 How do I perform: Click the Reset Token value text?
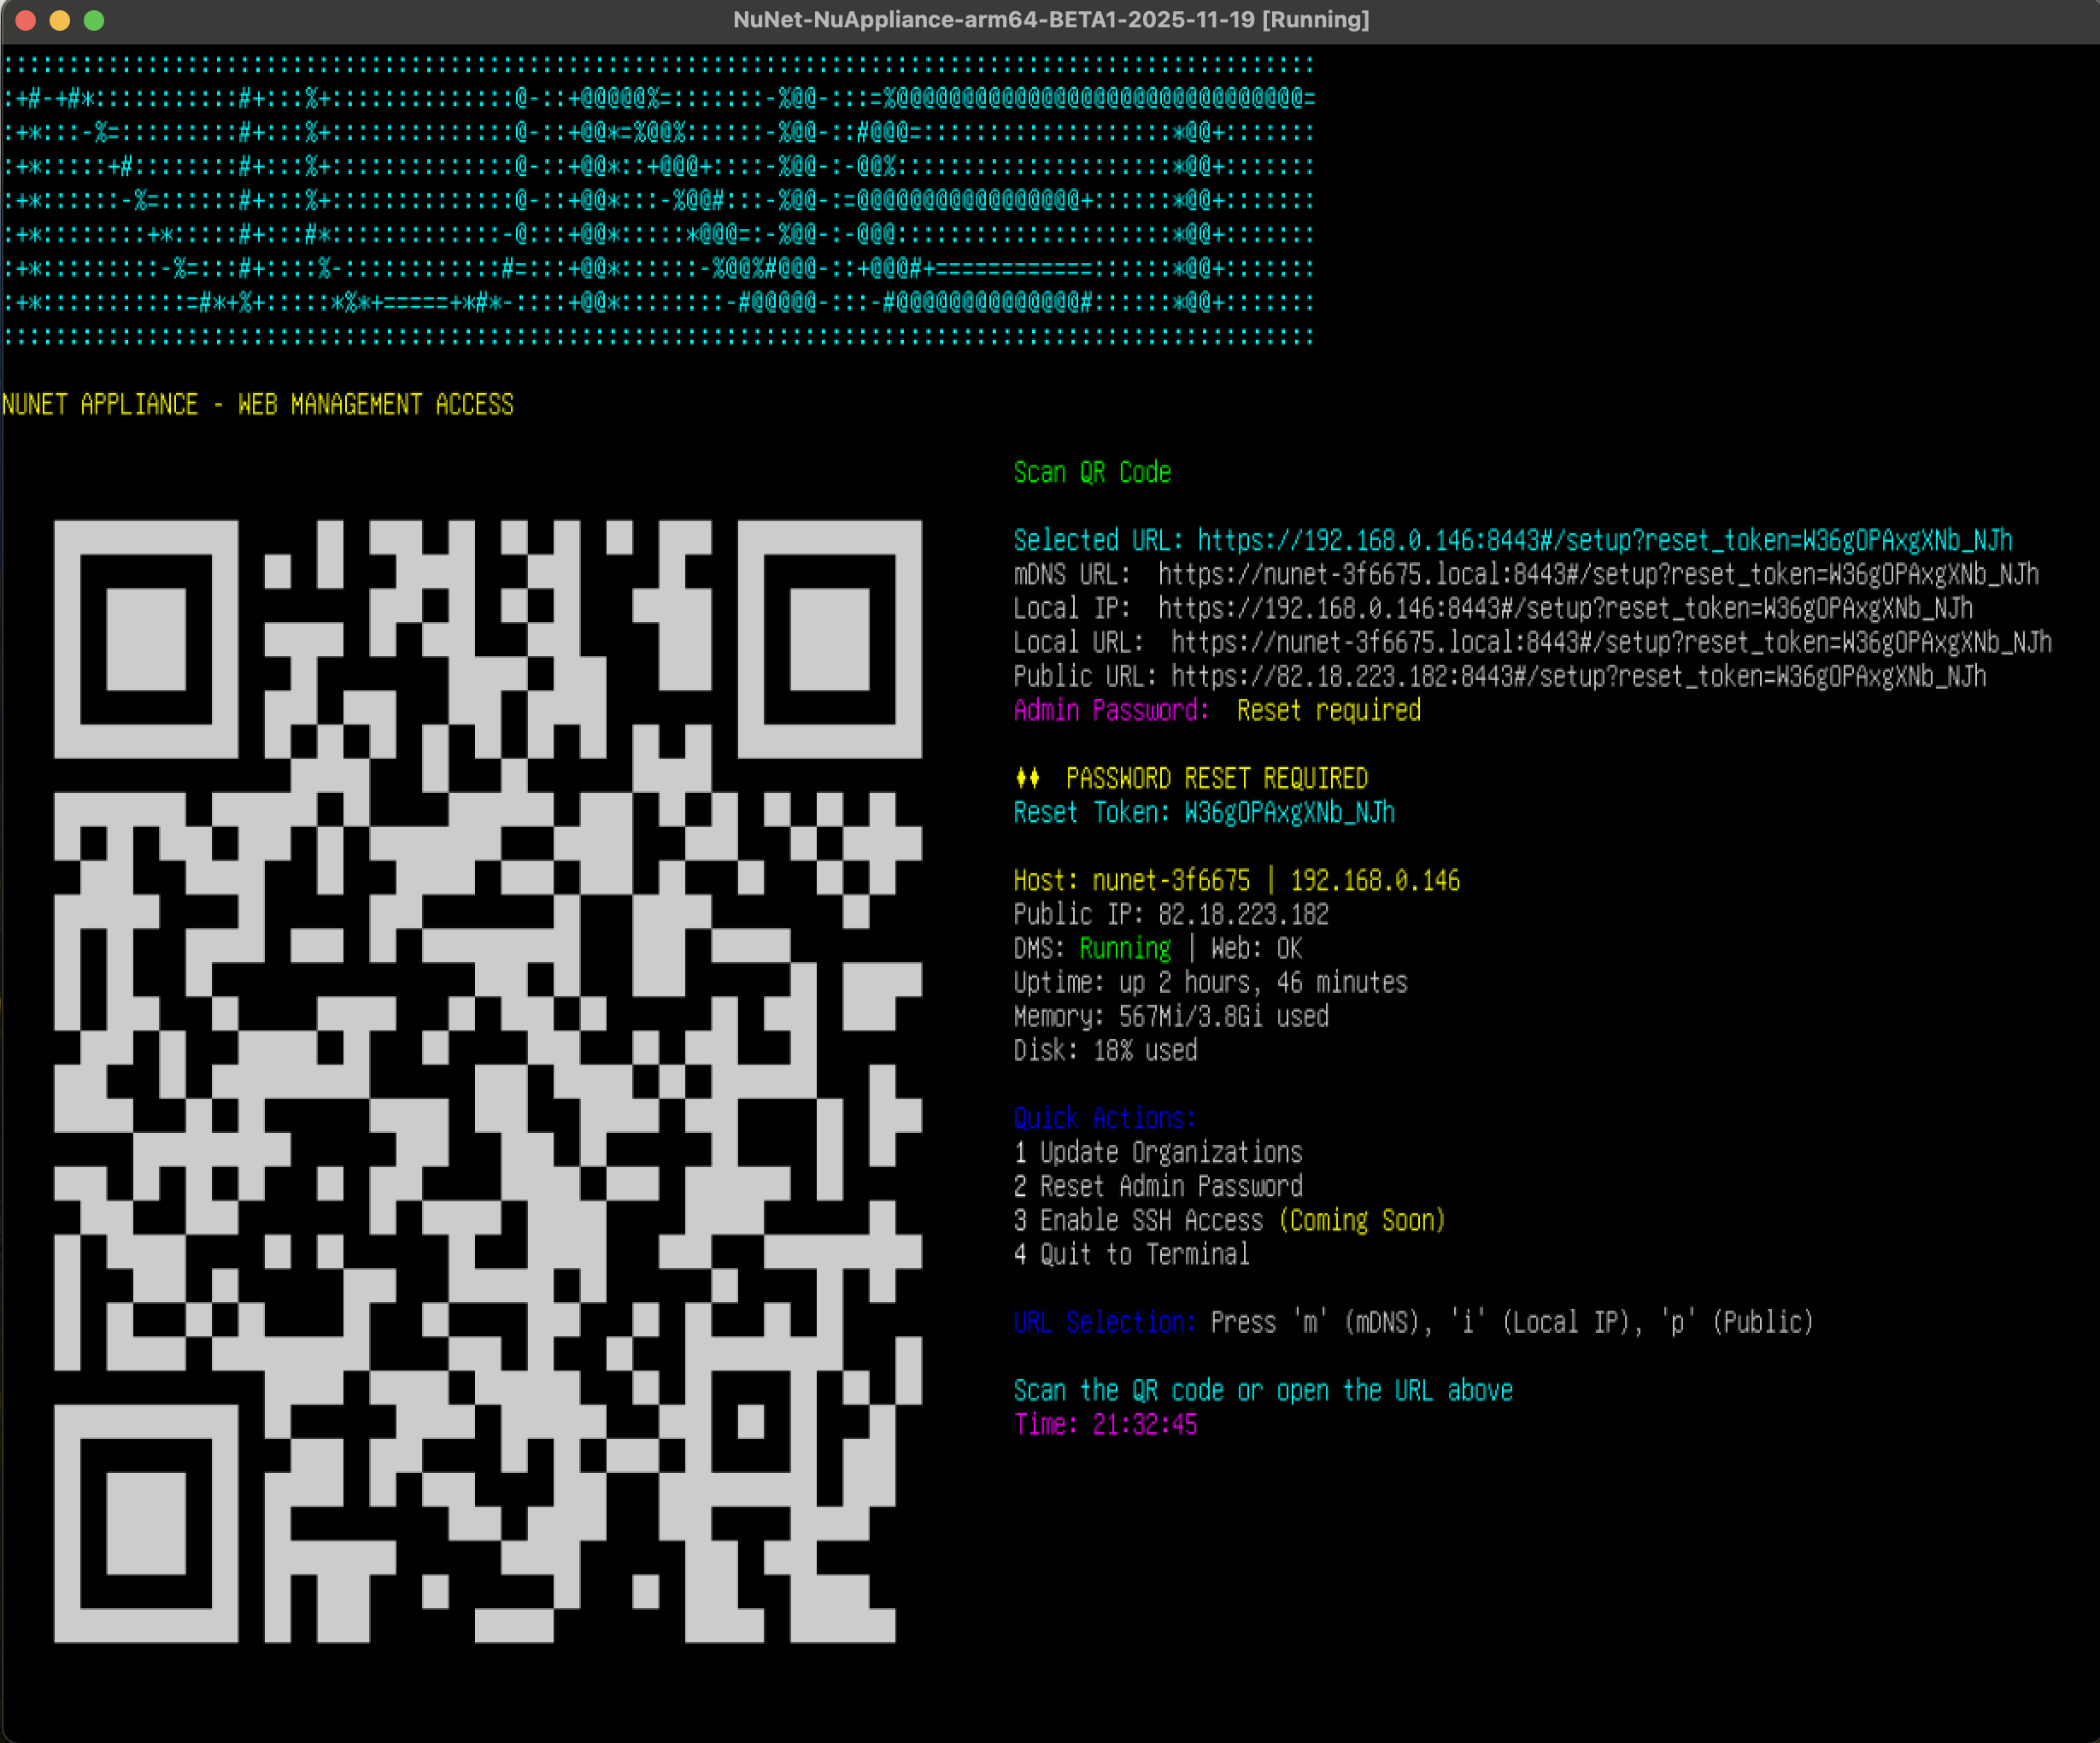[x=1289, y=812]
